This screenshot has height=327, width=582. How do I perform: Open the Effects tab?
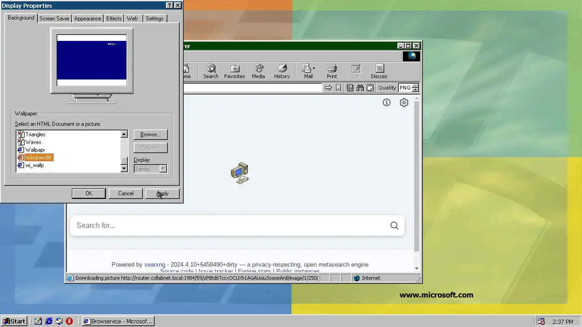114,19
